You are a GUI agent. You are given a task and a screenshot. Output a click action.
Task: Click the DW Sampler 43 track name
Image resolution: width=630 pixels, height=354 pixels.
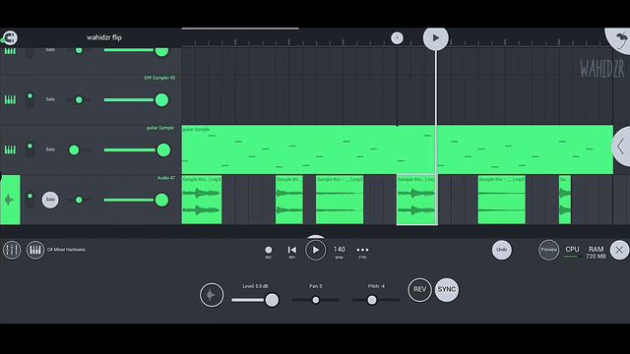(x=159, y=78)
